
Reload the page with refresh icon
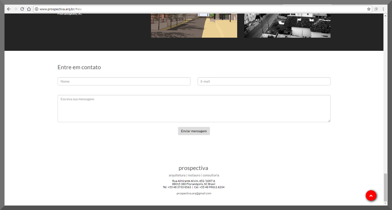tap(22, 9)
